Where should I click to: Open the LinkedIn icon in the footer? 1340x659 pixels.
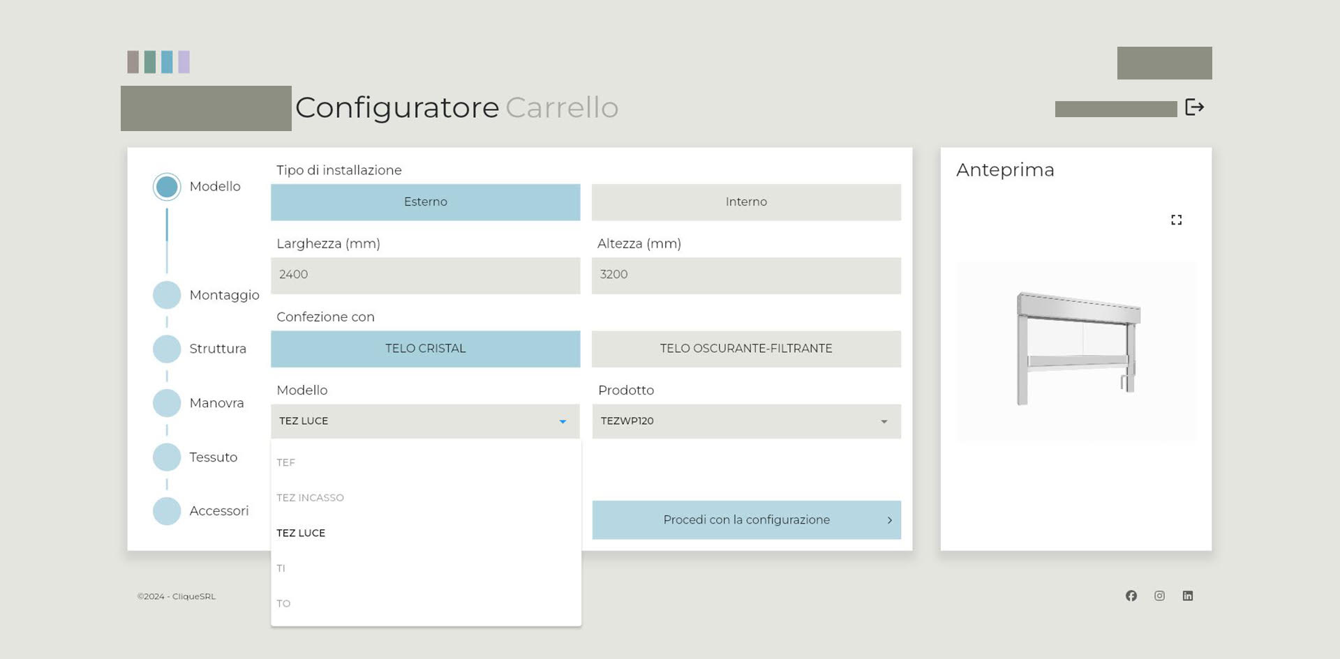click(x=1187, y=596)
